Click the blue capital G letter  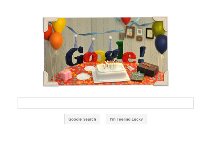74,56
